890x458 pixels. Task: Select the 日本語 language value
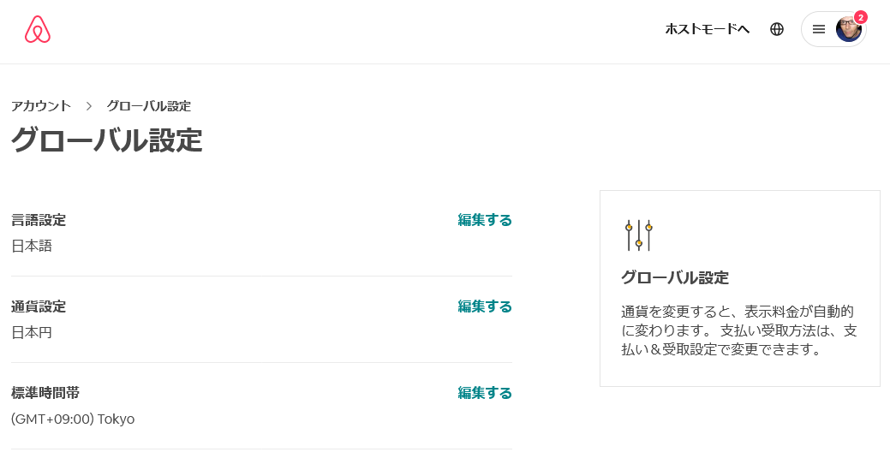pos(32,246)
